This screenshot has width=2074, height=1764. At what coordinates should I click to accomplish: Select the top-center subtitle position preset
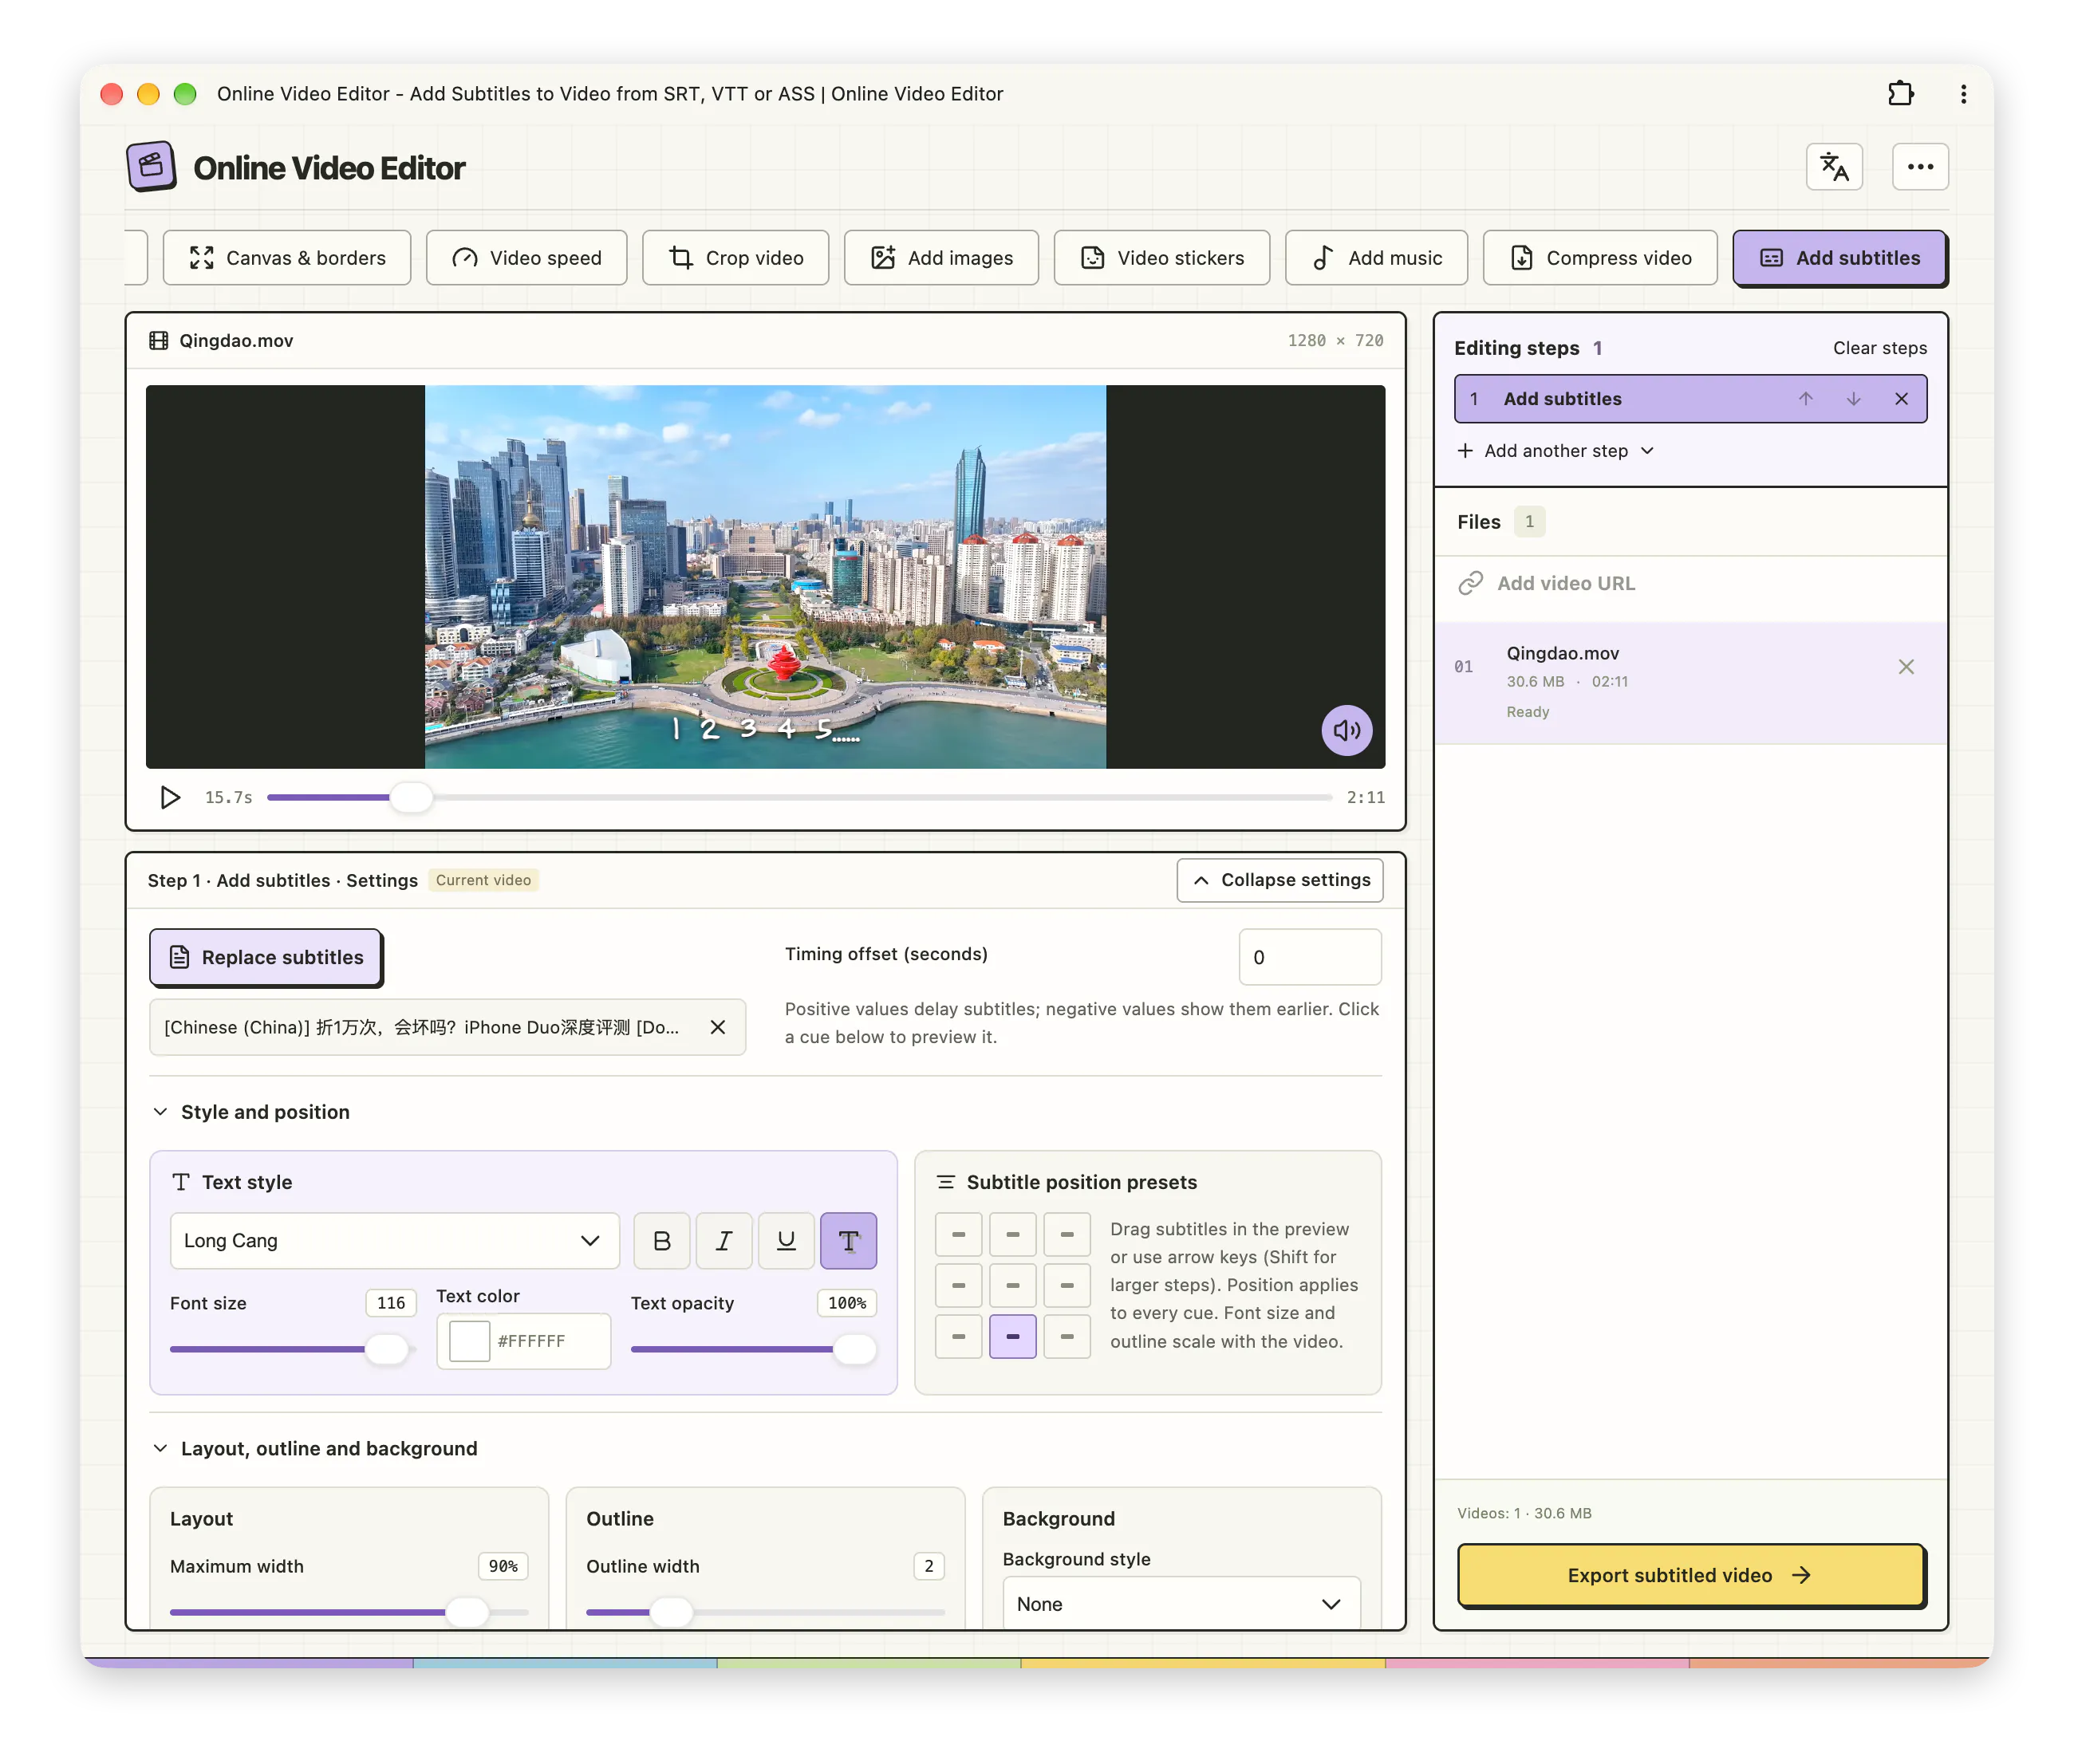(x=1012, y=1235)
